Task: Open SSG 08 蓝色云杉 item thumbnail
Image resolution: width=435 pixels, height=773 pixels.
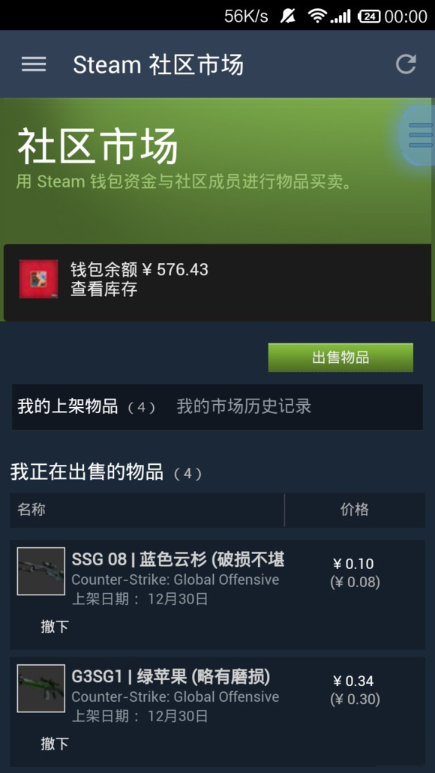Action: click(x=41, y=571)
